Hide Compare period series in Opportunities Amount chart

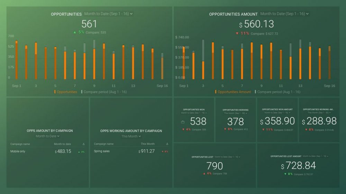[279, 92]
